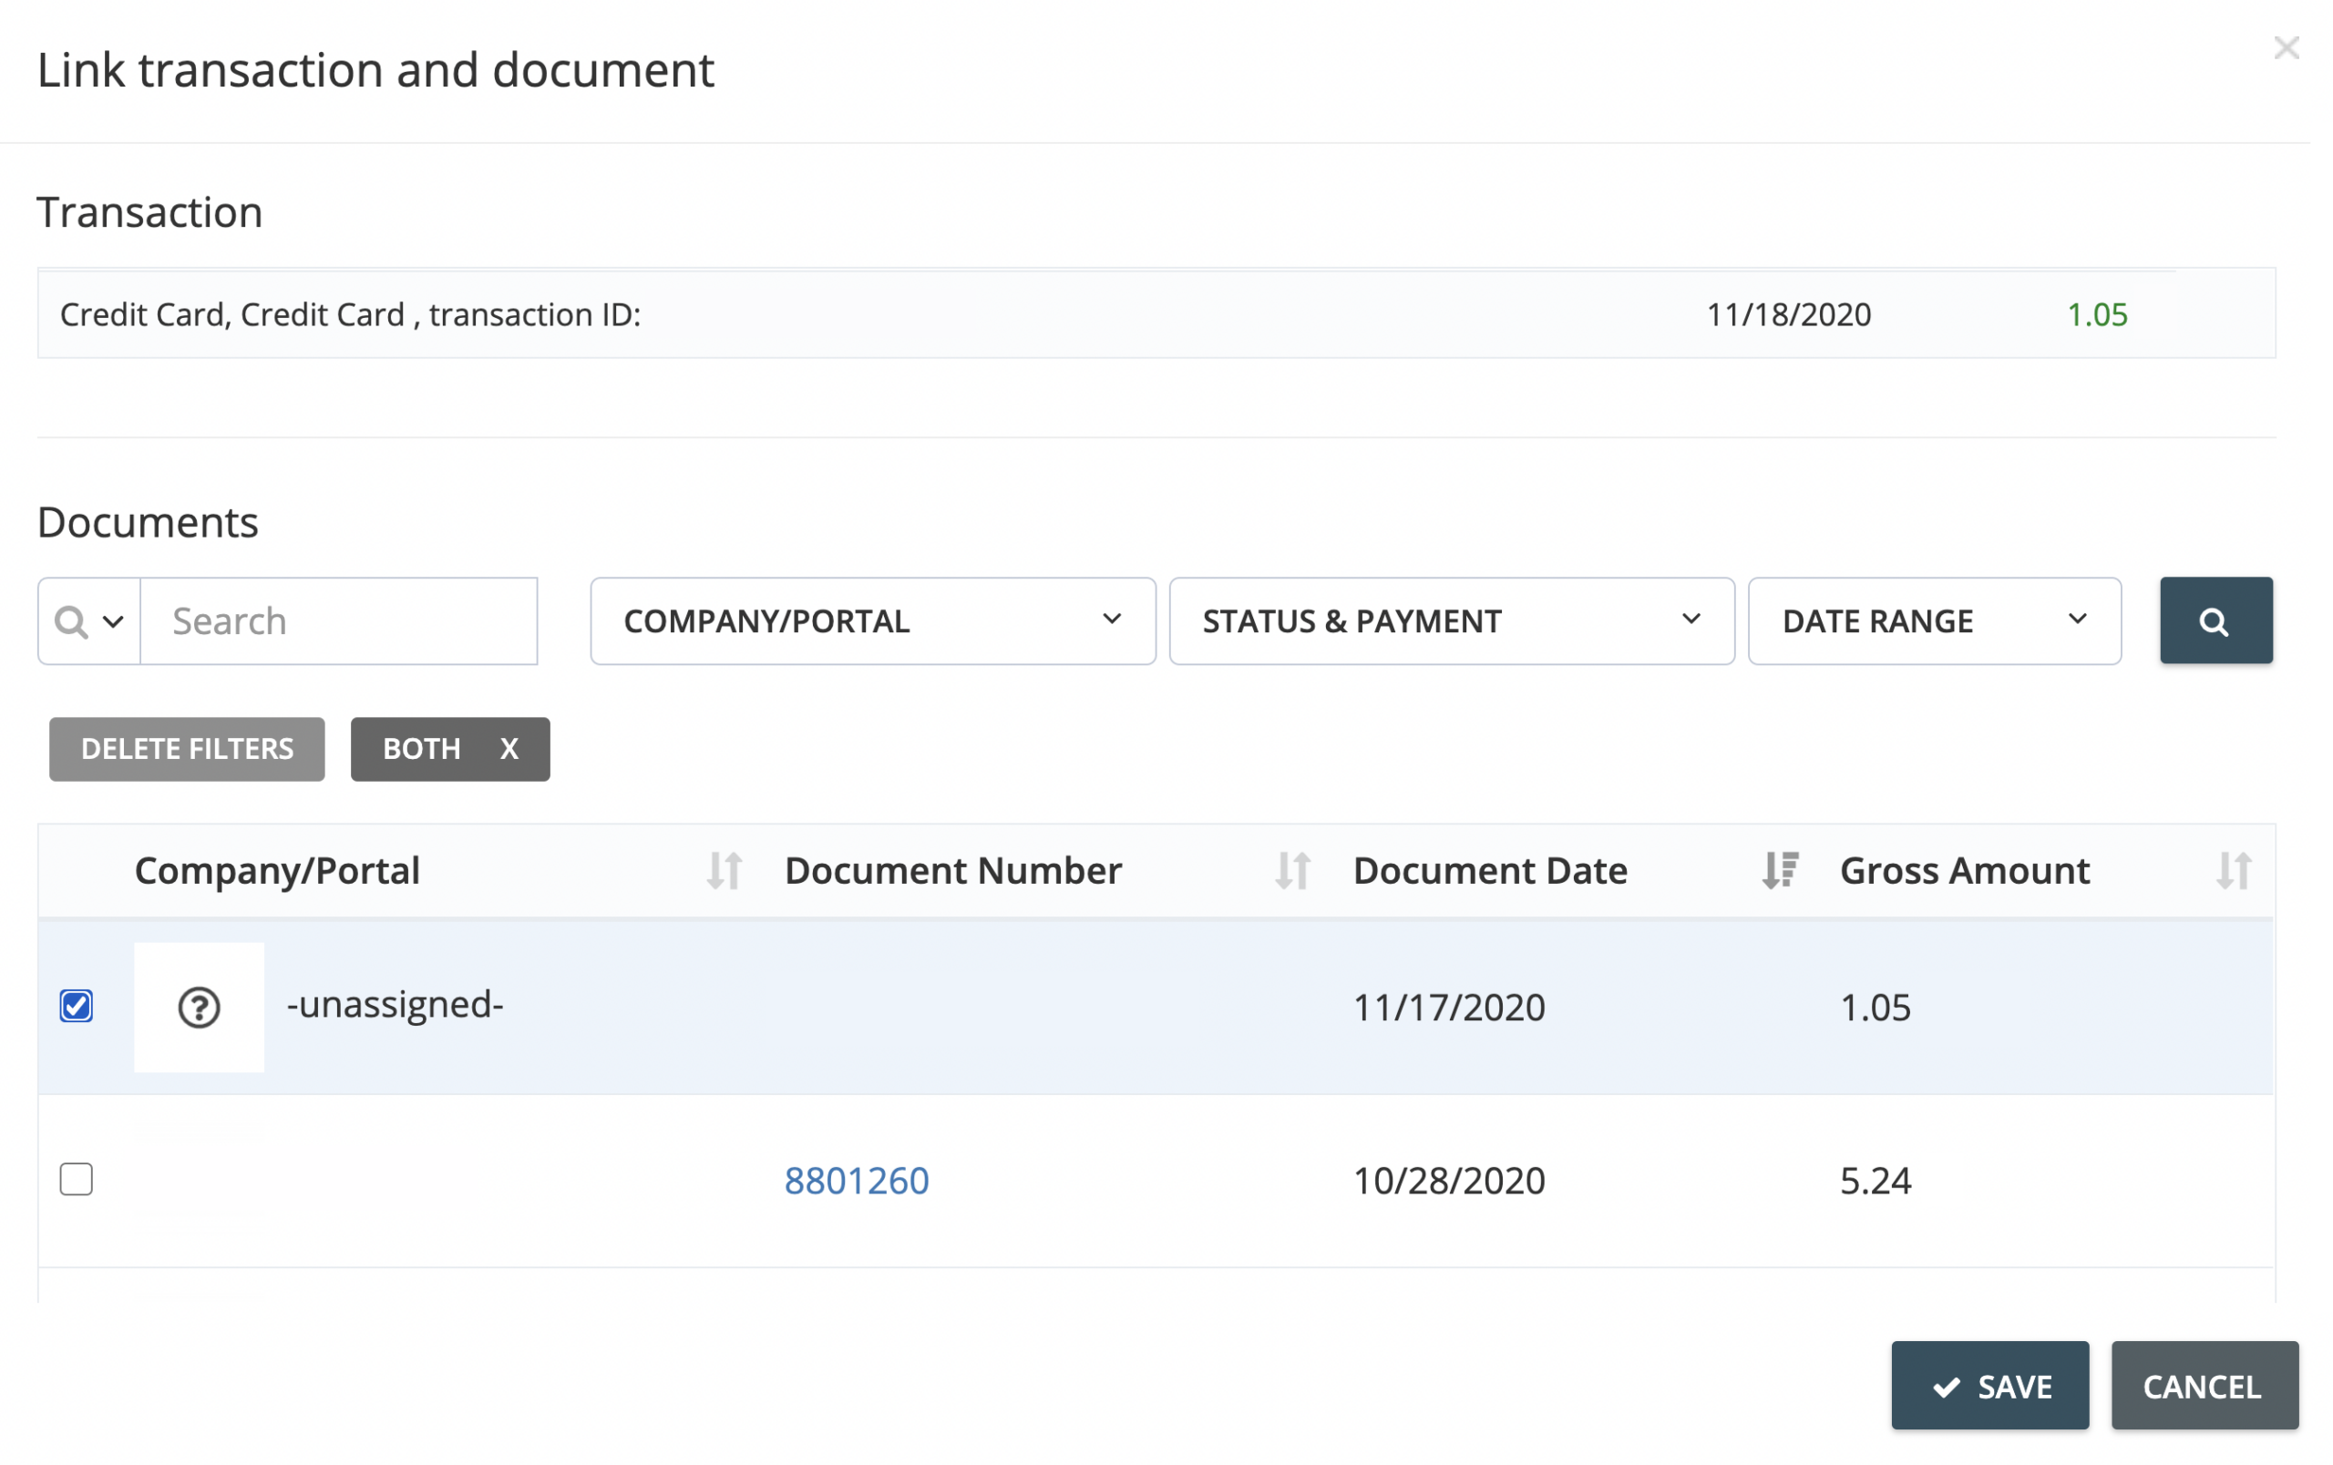The height and width of the screenshot is (1465, 2333).
Task: Click the 5.24 gross amount
Action: tap(1876, 1182)
